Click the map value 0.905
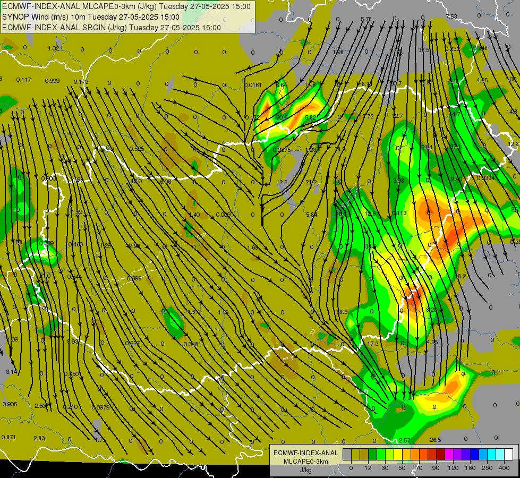 (x=10, y=404)
